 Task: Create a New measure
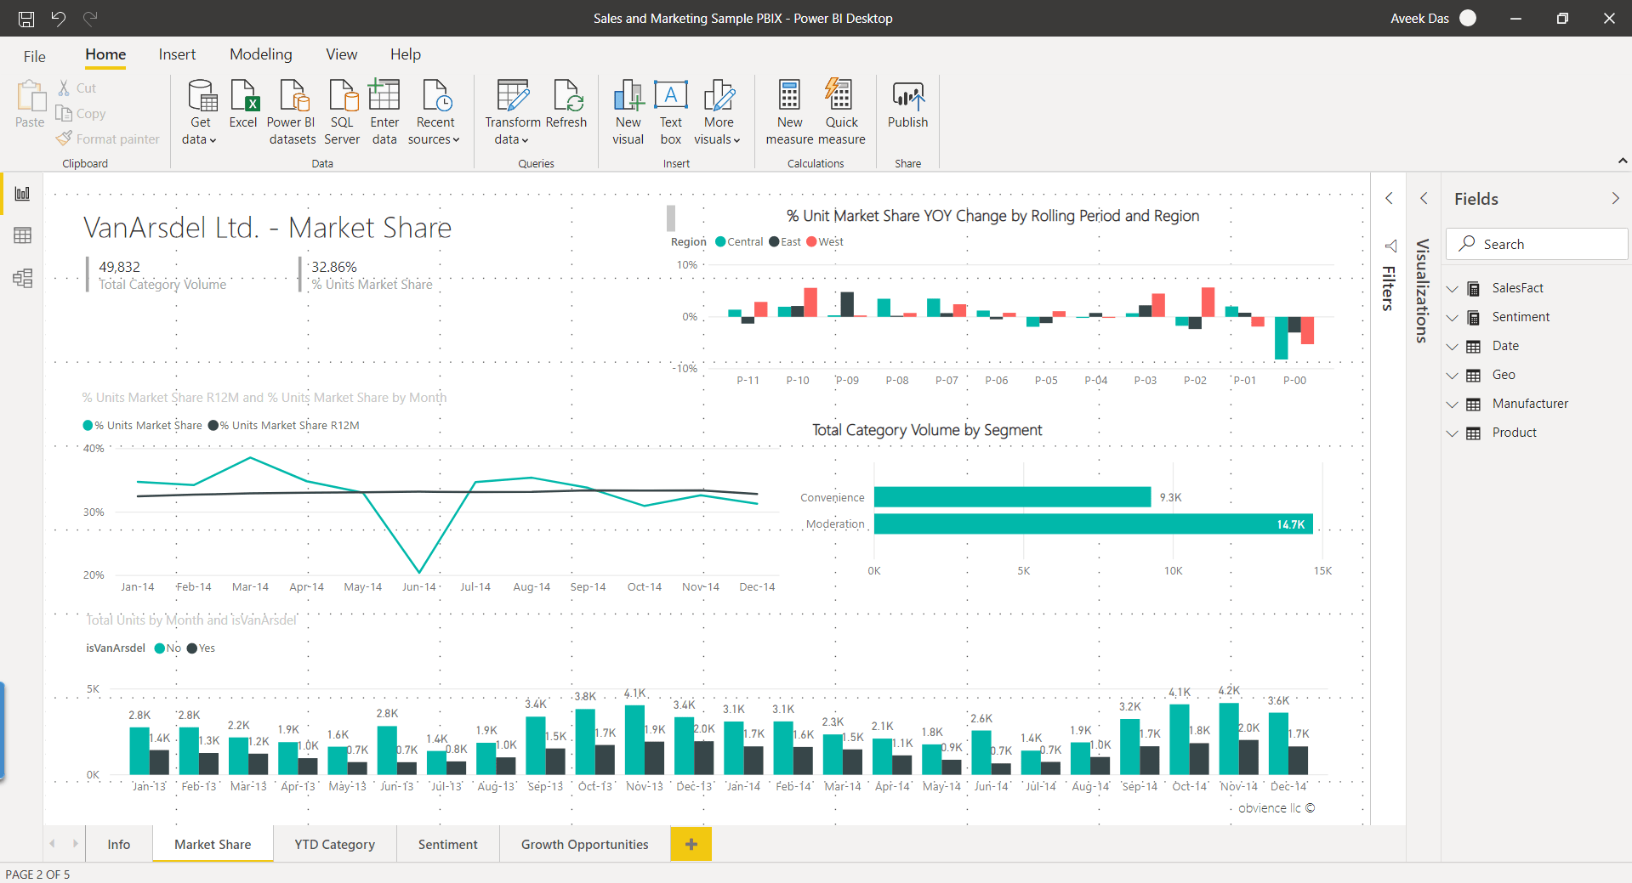pyautogui.click(x=789, y=112)
